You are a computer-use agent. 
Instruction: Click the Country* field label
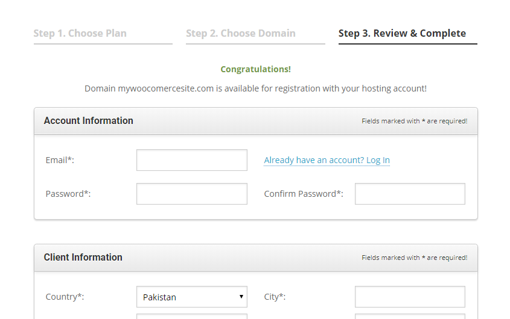point(65,297)
